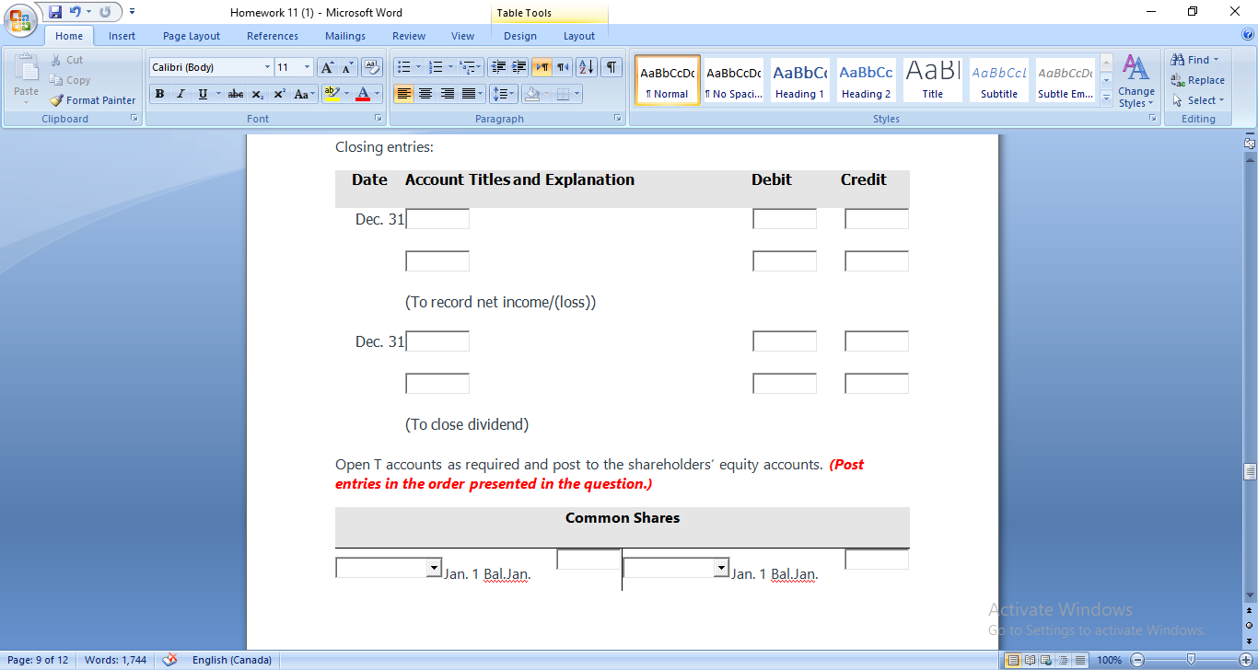The height and width of the screenshot is (670, 1258).
Task: Apply Subtitle style
Action: (998, 80)
